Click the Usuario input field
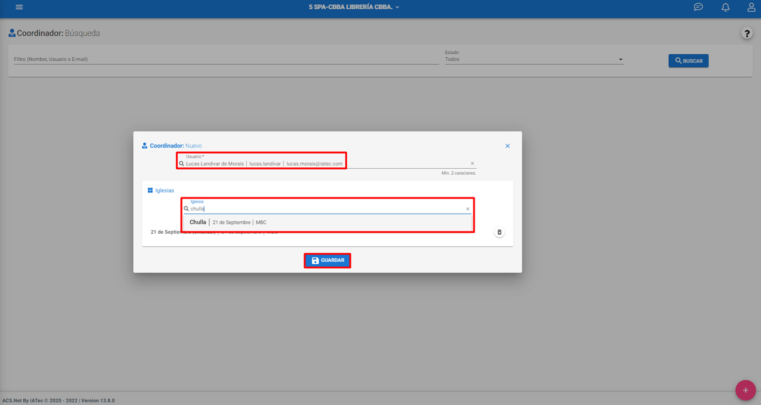The width and height of the screenshot is (761, 405). click(x=326, y=163)
